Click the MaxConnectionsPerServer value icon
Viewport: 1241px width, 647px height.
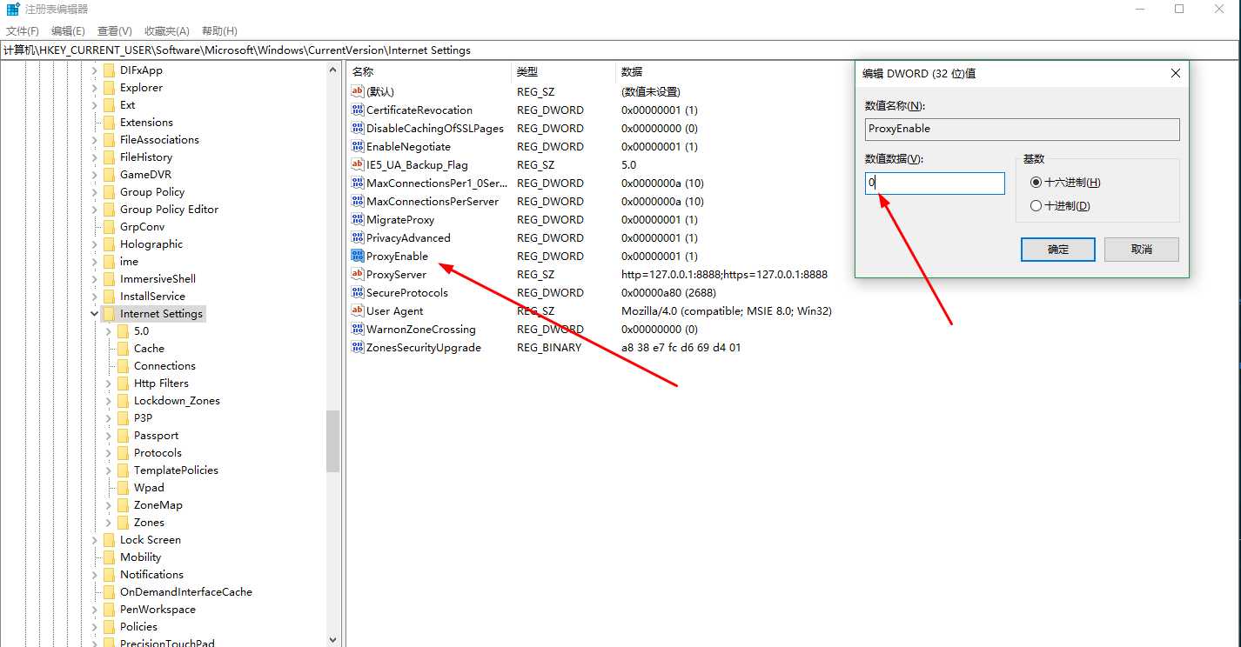pos(357,201)
